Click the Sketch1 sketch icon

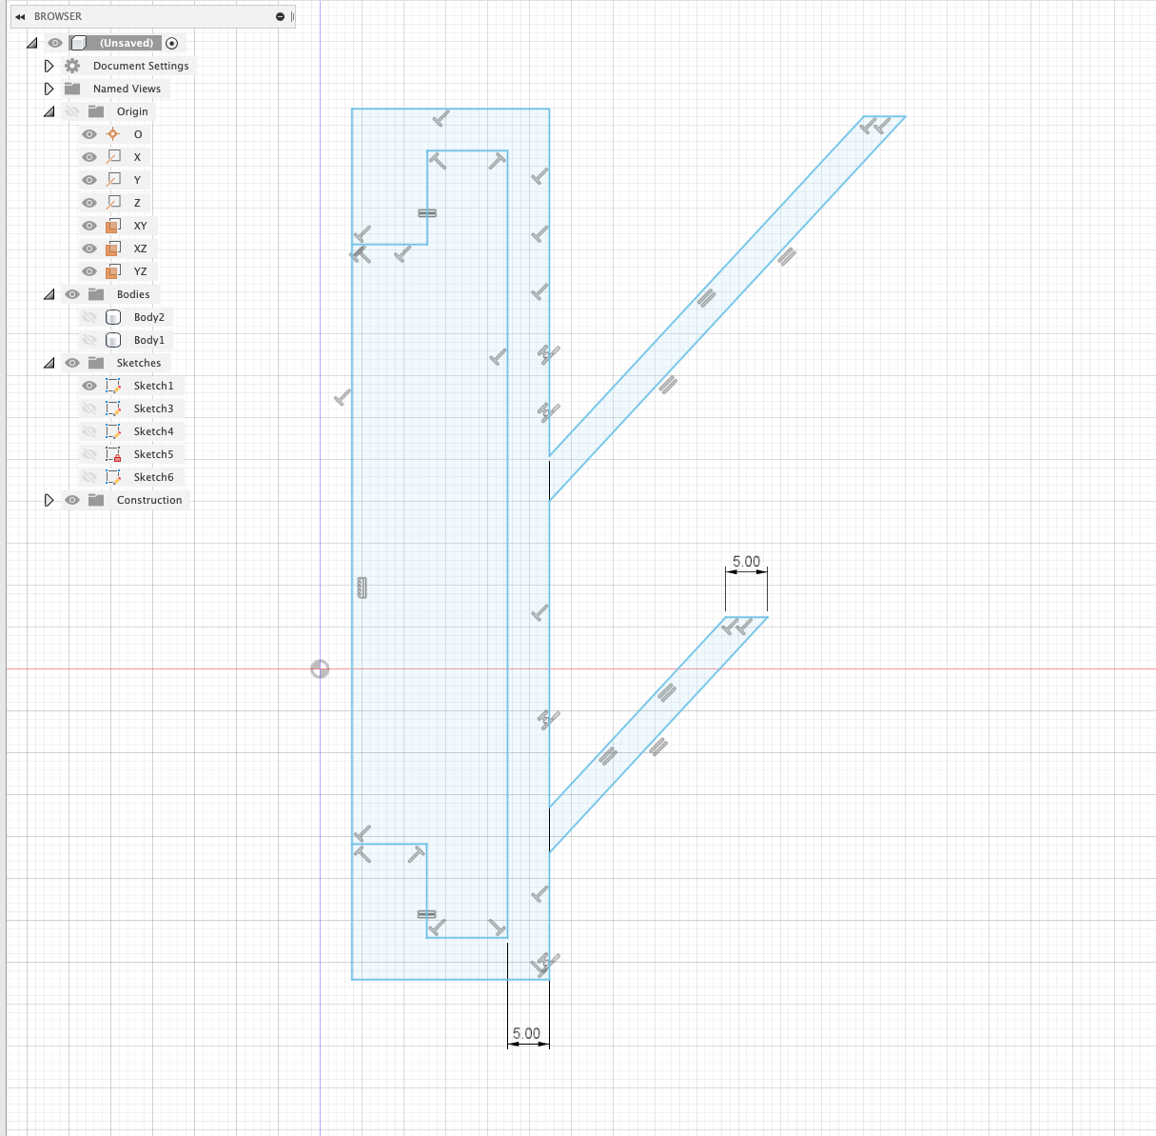pyautogui.click(x=112, y=386)
